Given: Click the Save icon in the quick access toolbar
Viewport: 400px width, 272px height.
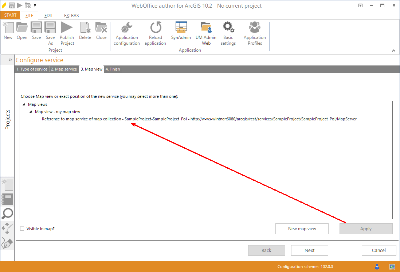Looking at the screenshot, I should click(x=12, y=5).
